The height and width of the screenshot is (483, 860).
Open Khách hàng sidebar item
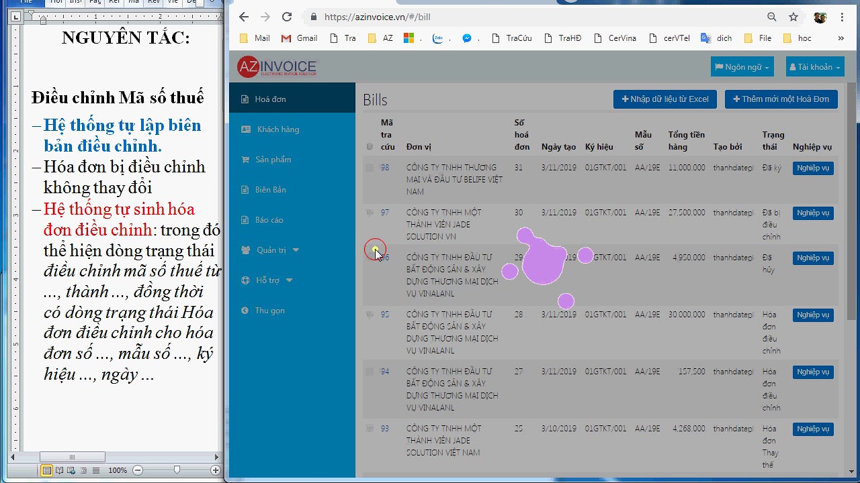click(x=292, y=129)
